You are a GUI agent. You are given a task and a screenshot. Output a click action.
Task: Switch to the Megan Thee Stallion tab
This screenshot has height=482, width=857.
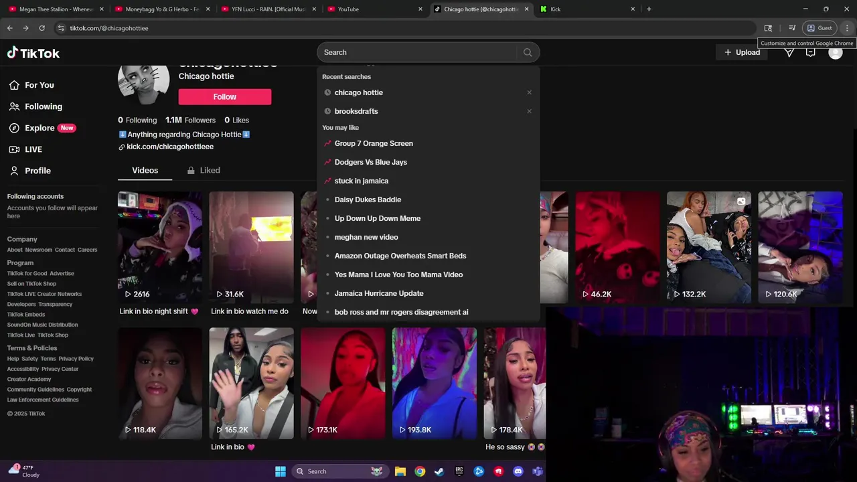click(56, 9)
